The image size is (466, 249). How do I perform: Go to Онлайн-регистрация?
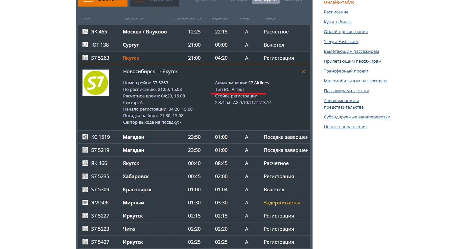coord(346,32)
